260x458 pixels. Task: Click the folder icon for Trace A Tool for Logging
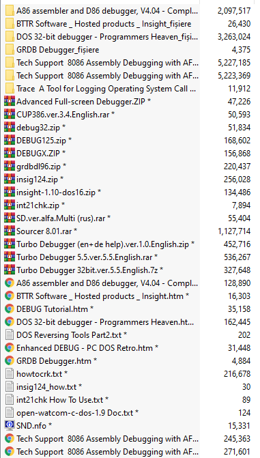10,88
